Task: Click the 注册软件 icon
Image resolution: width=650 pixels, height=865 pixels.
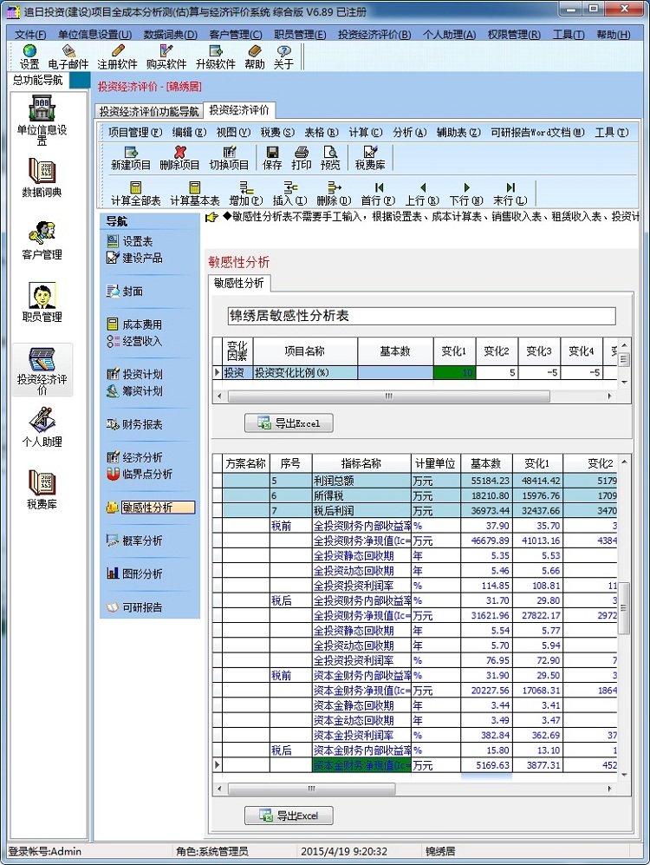Action: (x=117, y=57)
